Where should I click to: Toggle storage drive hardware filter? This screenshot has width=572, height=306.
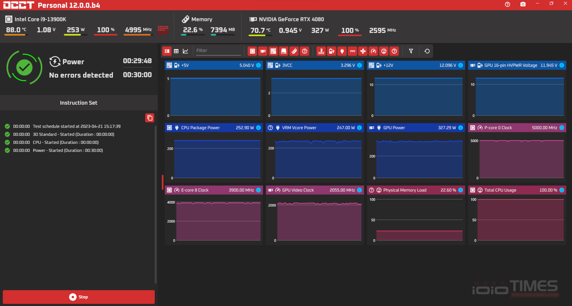pyautogui.click(x=283, y=51)
